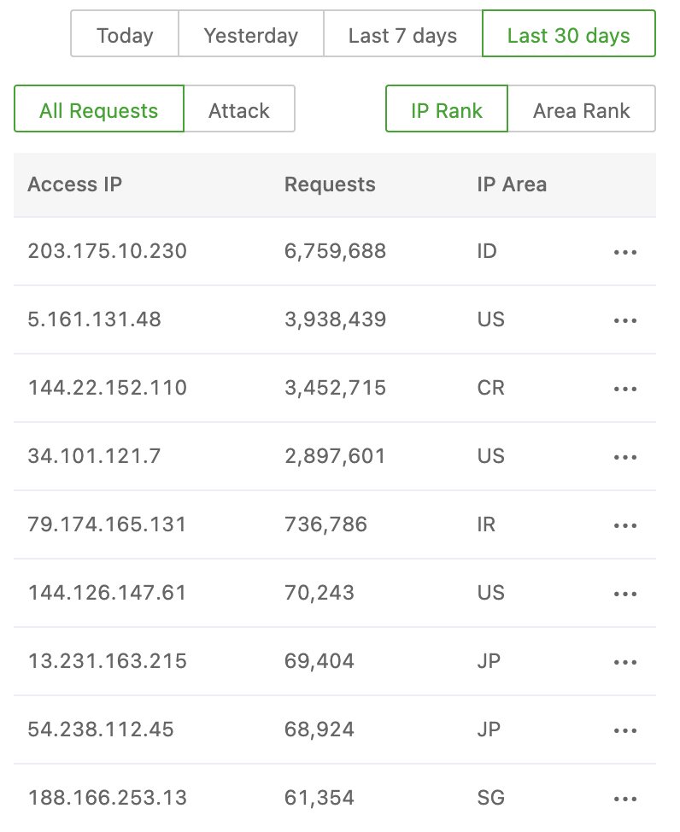The width and height of the screenshot is (680, 832).
Task: Select the IP Rank view
Action: (x=447, y=109)
